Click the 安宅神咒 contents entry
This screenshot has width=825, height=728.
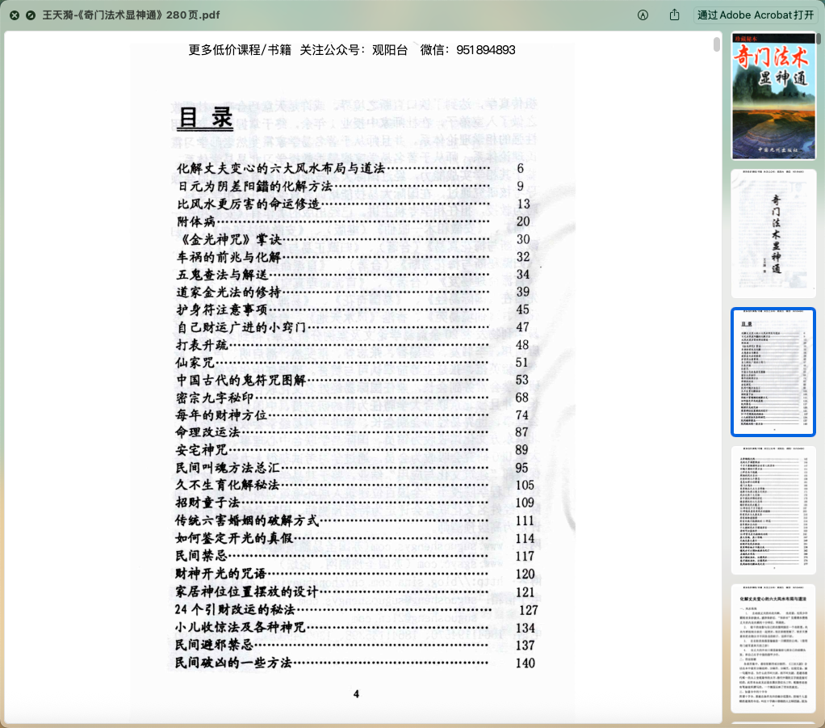(201, 450)
